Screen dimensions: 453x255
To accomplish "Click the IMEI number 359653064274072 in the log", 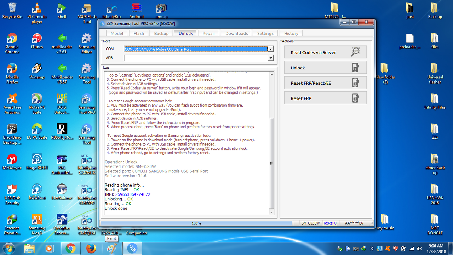I will [x=133, y=194].
